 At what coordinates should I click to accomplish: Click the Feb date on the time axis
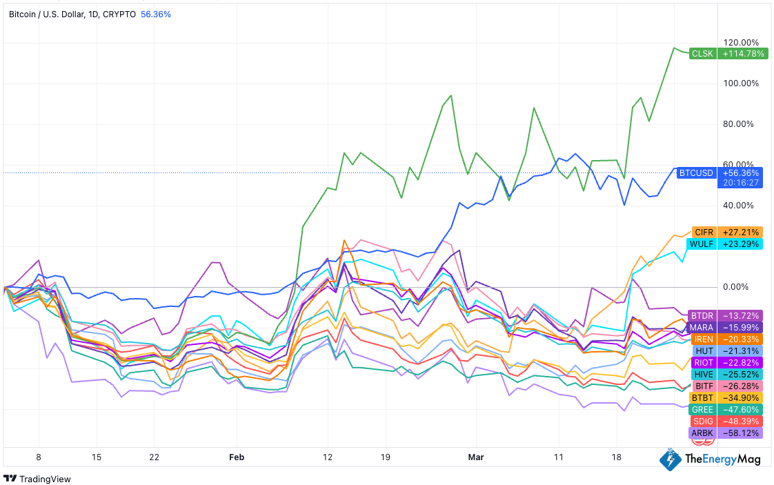coord(237,457)
